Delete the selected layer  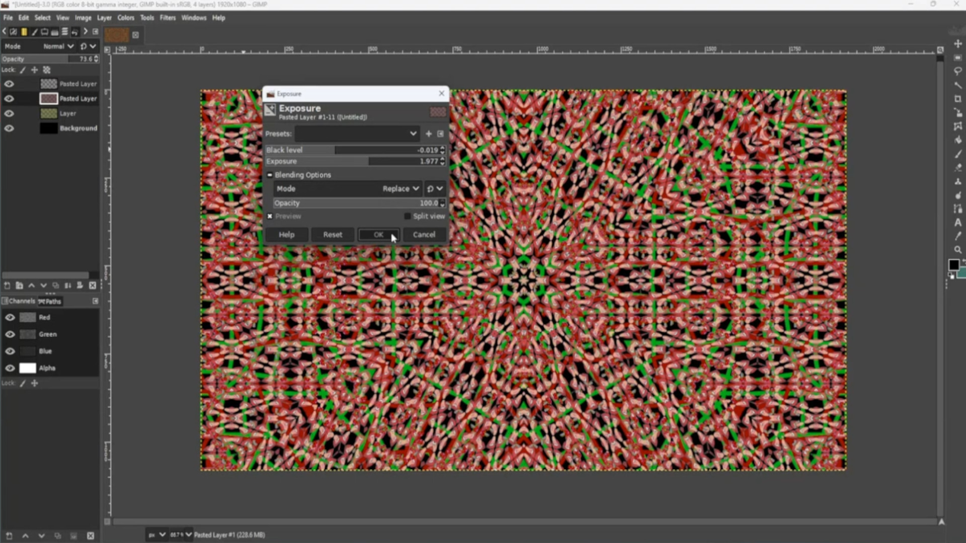[92, 286]
